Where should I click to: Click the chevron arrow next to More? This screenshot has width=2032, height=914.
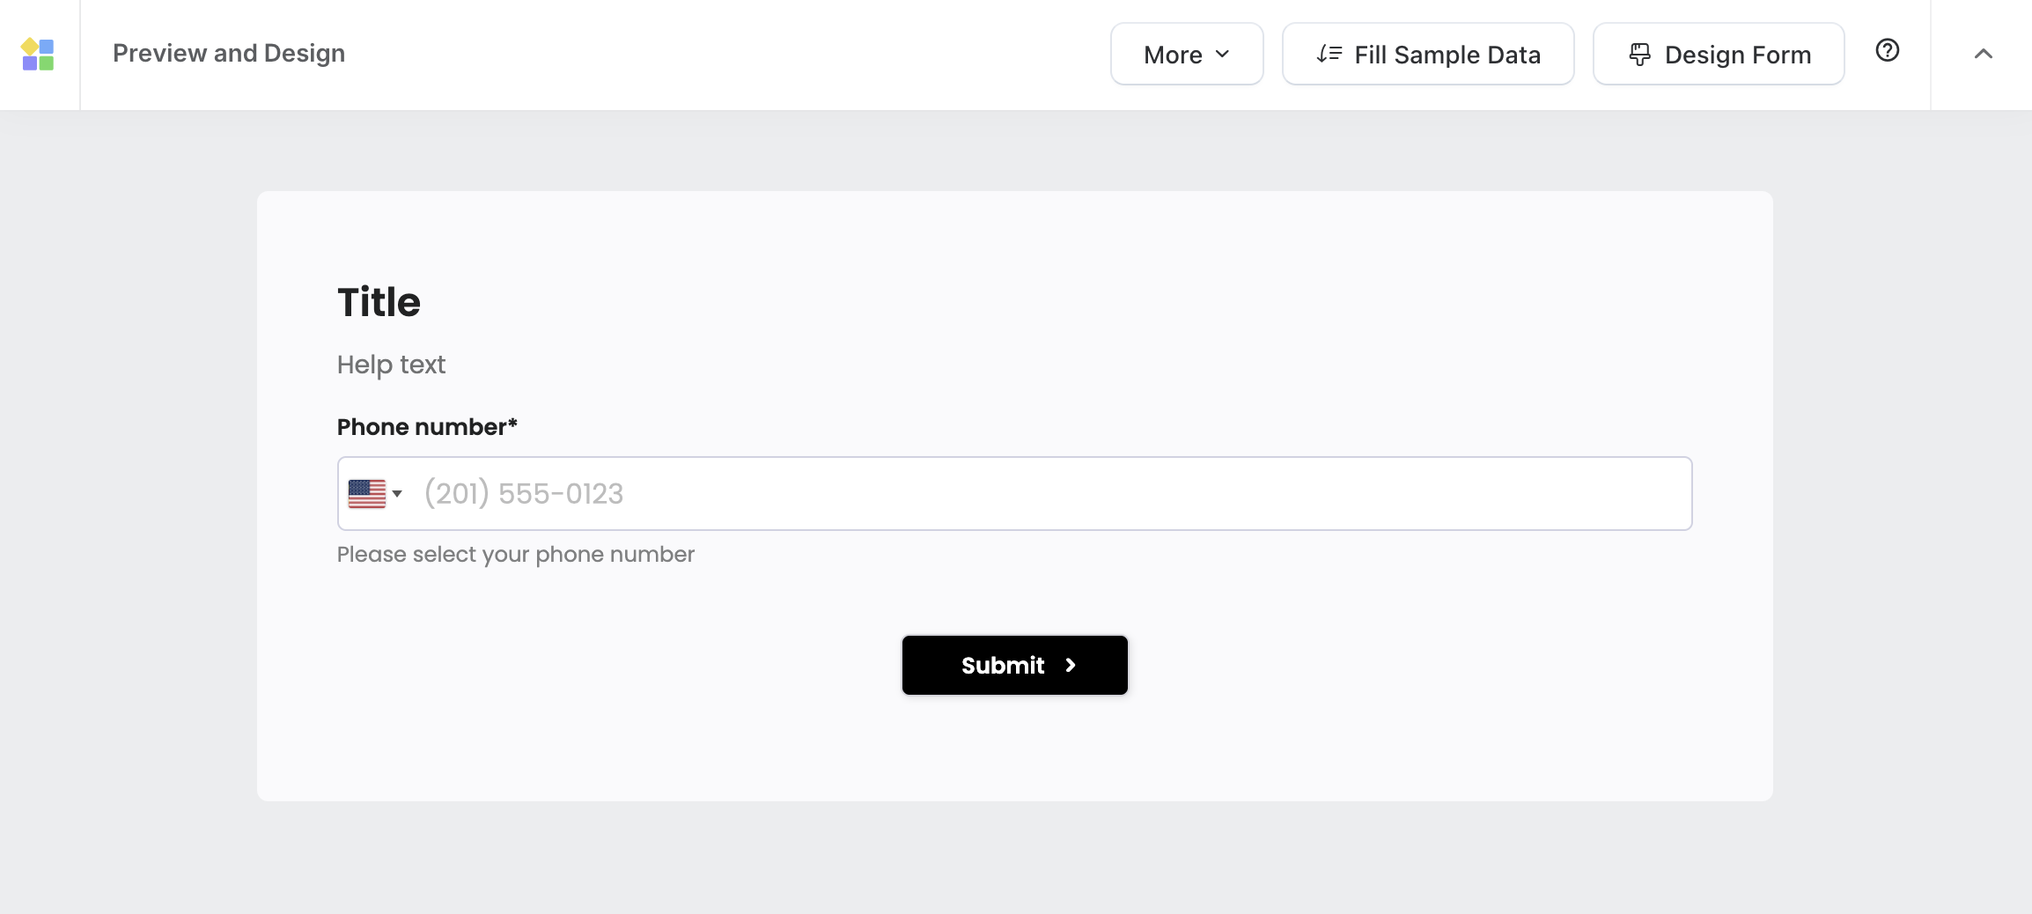[x=1223, y=55]
